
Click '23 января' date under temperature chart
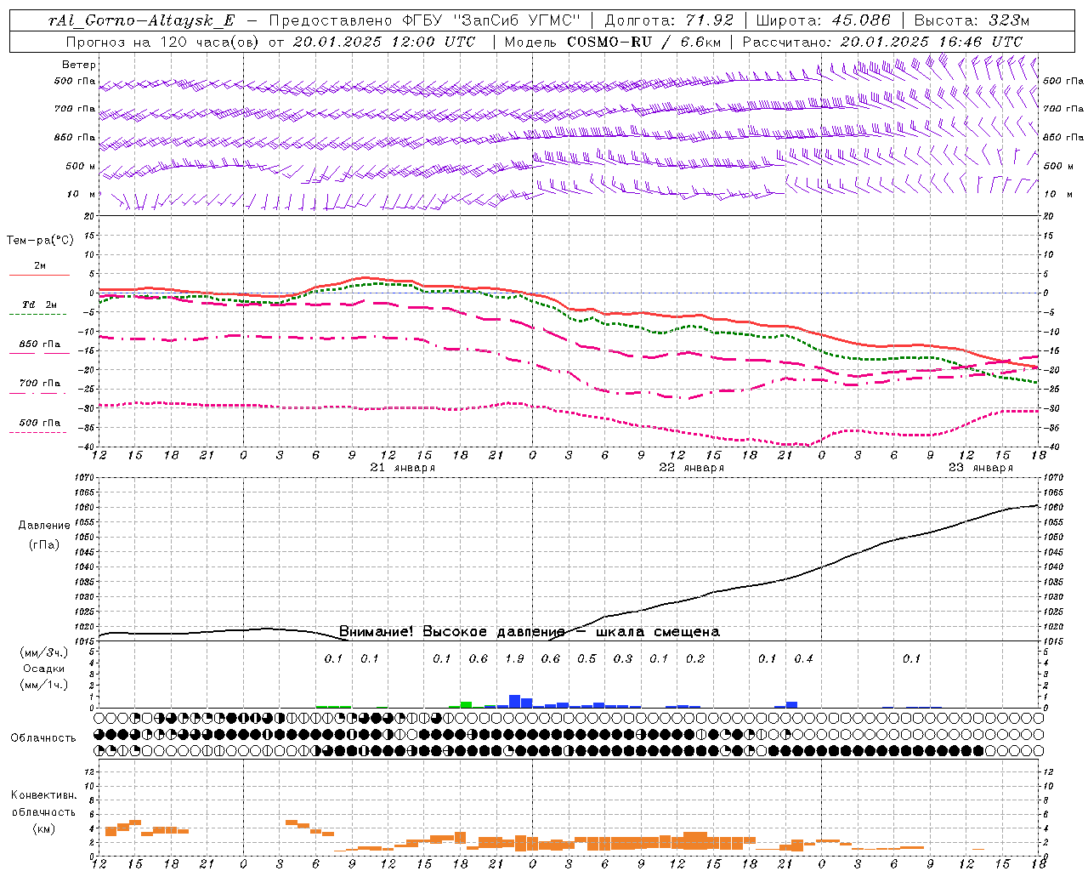pyautogui.click(x=981, y=468)
